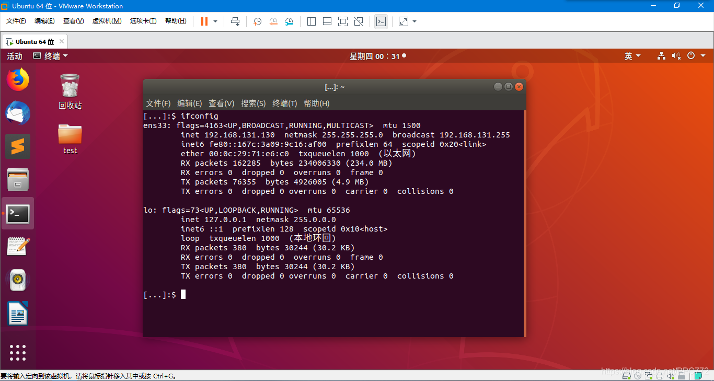This screenshot has height=381, width=714.
Task: Revert the VM to its previous snapshot
Action: [x=273, y=21]
